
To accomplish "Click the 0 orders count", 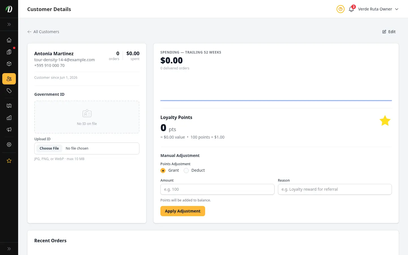I will (x=118, y=54).
